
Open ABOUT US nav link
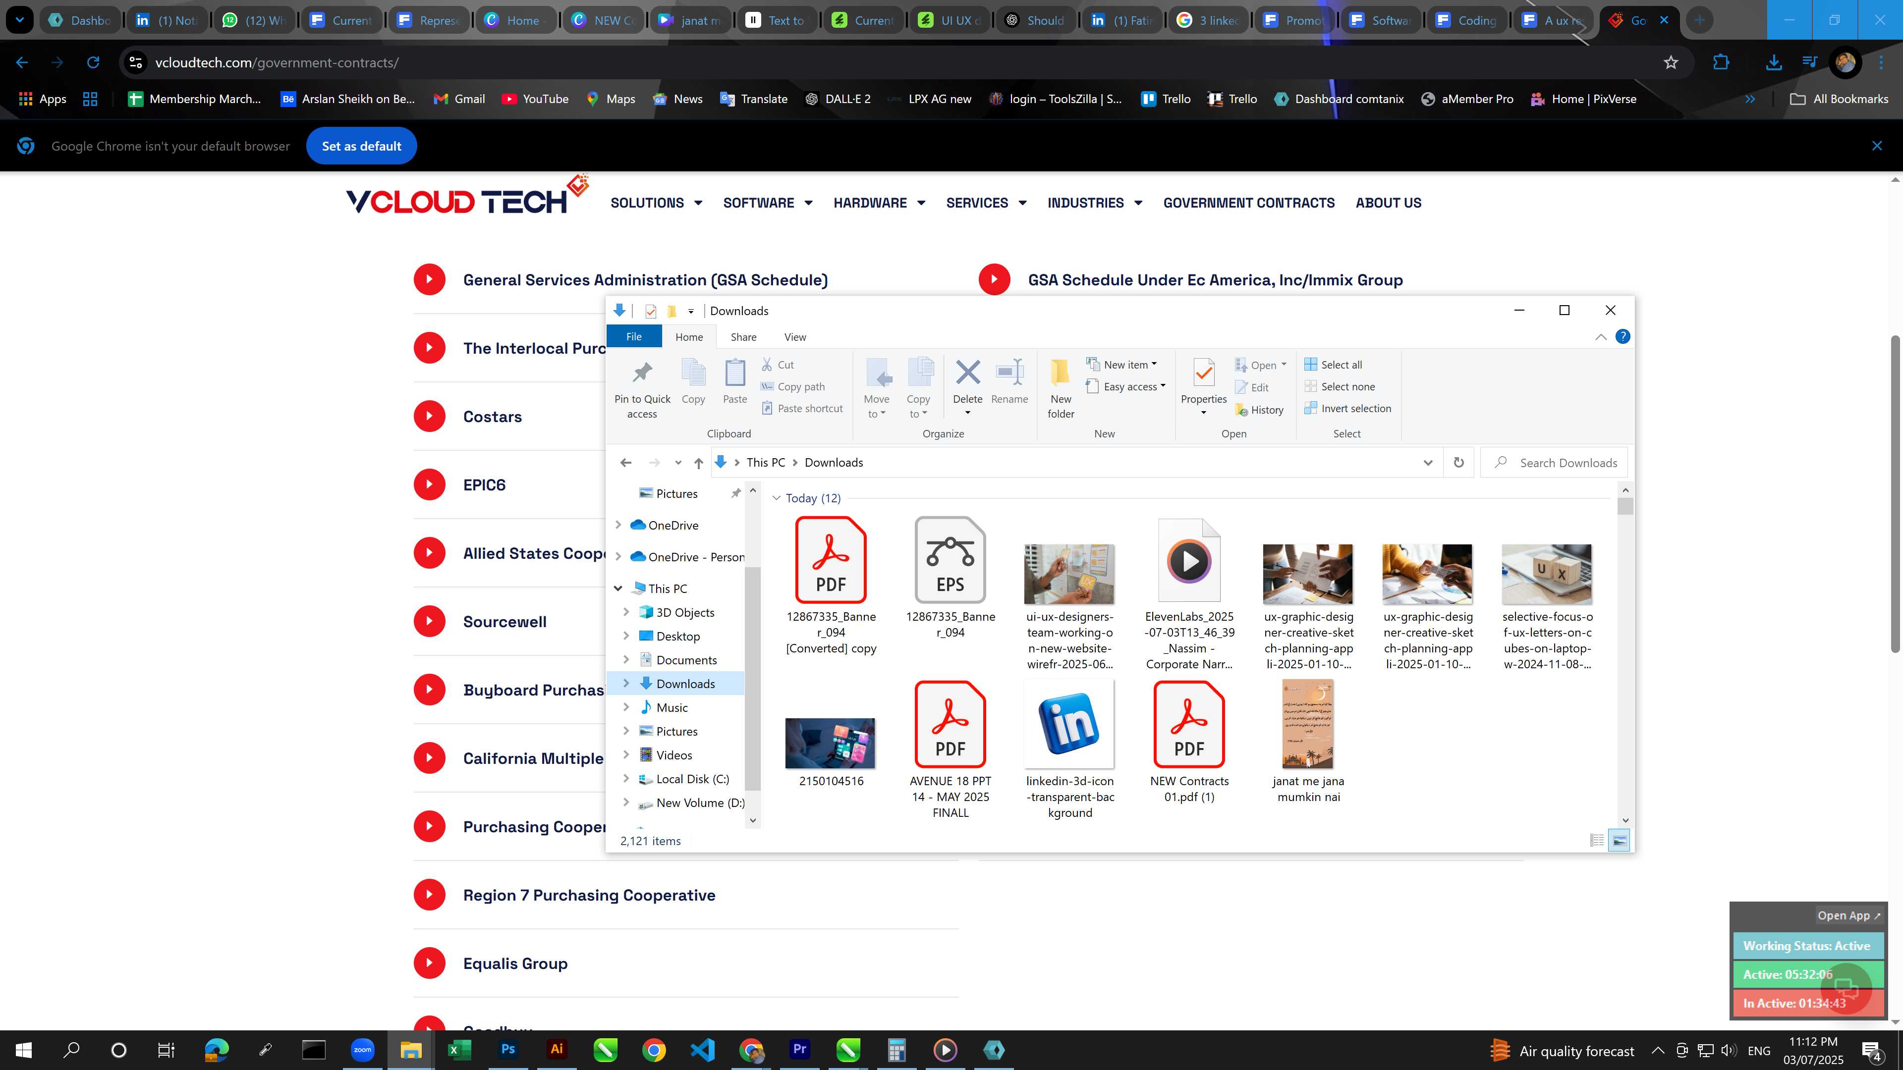point(1388,203)
